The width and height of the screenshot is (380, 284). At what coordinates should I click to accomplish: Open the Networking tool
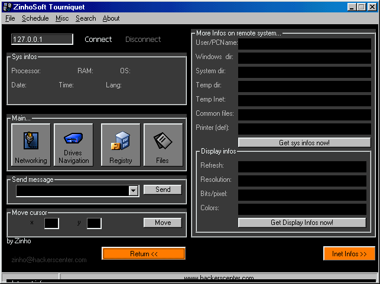31,145
